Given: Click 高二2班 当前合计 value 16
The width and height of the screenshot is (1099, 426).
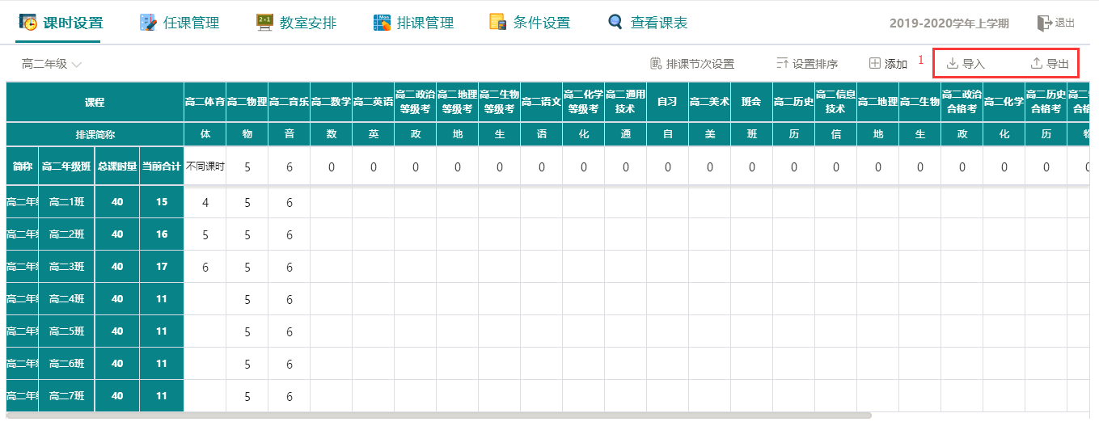Looking at the screenshot, I should (x=162, y=234).
